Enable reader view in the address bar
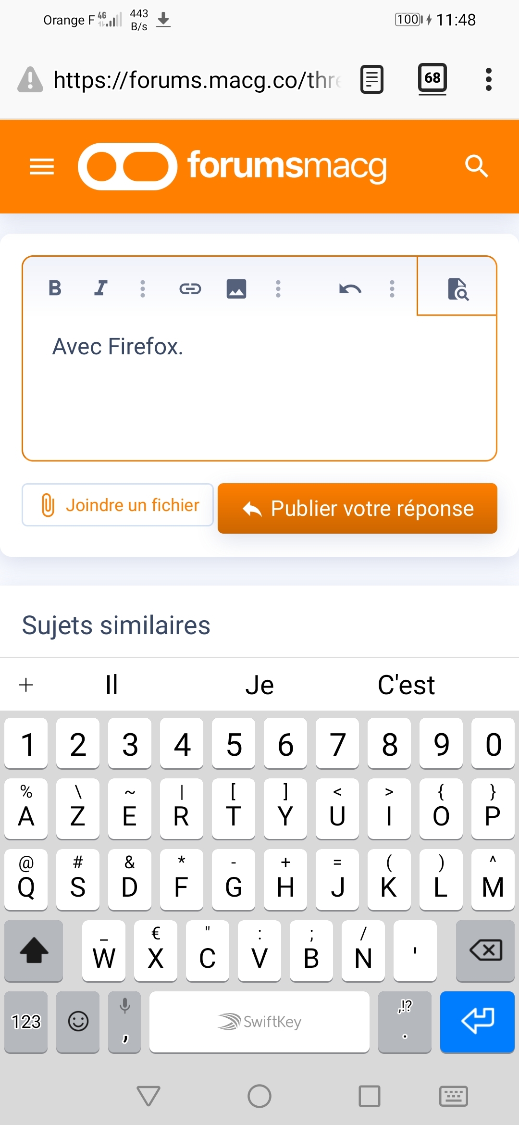Image resolution: width=519 pixels, height=1125 pixels. pos(372,79)
